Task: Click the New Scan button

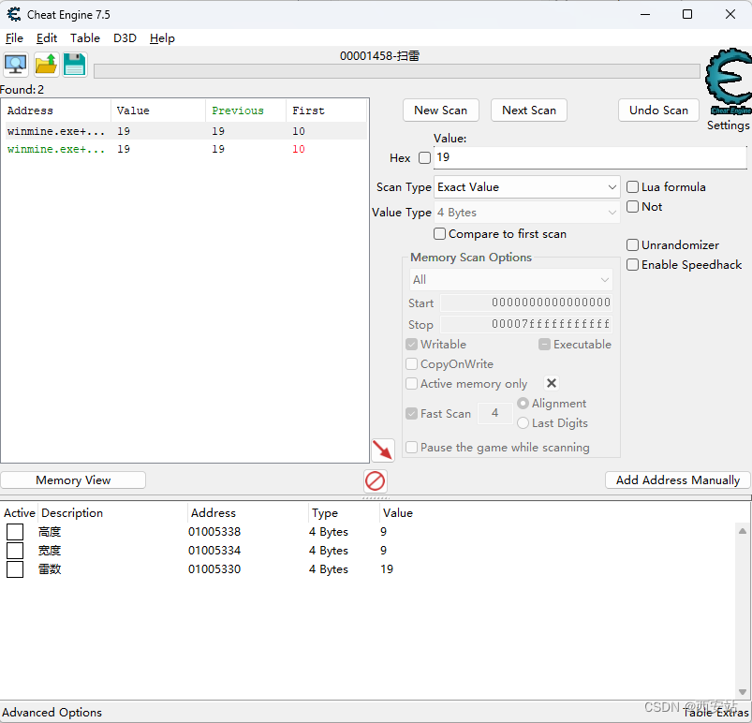Action: pyautogui.click(x=441, y=111)
